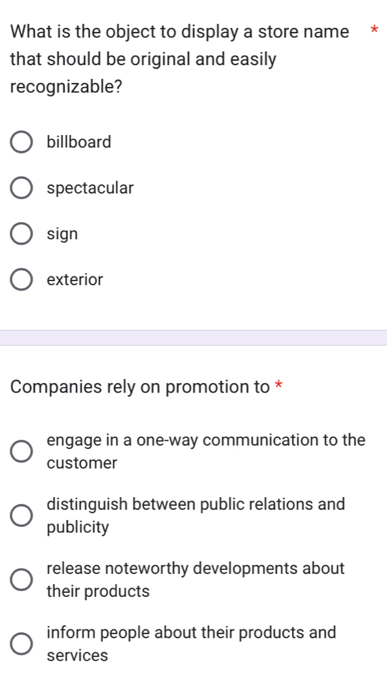The image size is (387, 675).
Task: Click 'release noteworthy developments' label text
Action: click(x=195, y=580)
